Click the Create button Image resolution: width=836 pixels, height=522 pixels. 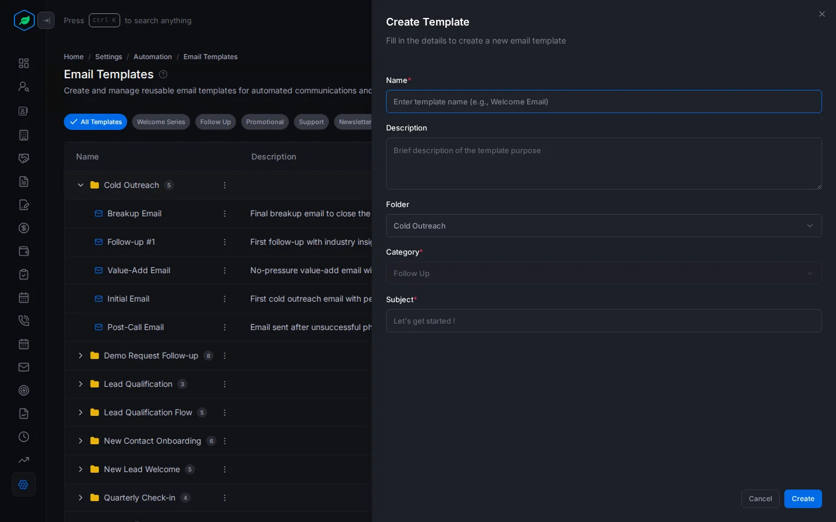[803, 499]
